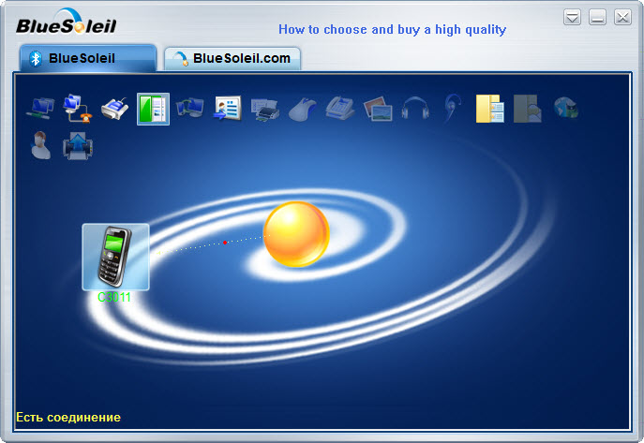644x443 pixels.
Task: Select the Bluetooth Serial Port service icon
Action: tap(114, 109)
